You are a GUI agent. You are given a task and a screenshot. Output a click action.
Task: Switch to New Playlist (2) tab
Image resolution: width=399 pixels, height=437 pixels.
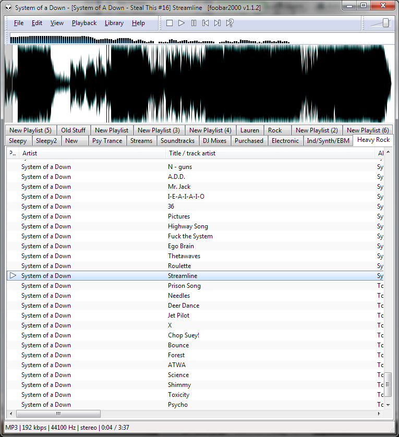317,130
